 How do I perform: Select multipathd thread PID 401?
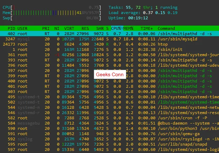(x=110, y=86)
